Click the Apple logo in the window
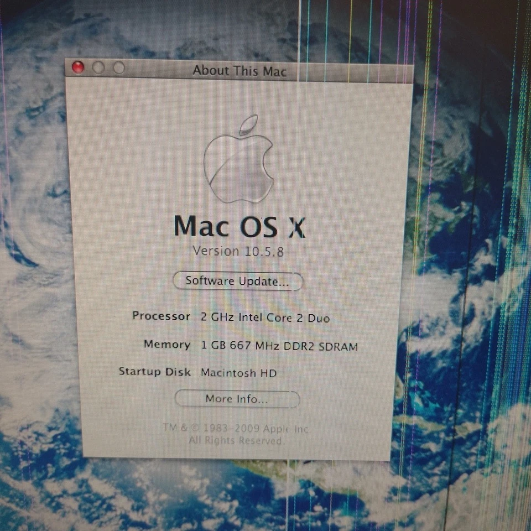Image resolution: width=531 pixels, height=531 pixels. 241,163
